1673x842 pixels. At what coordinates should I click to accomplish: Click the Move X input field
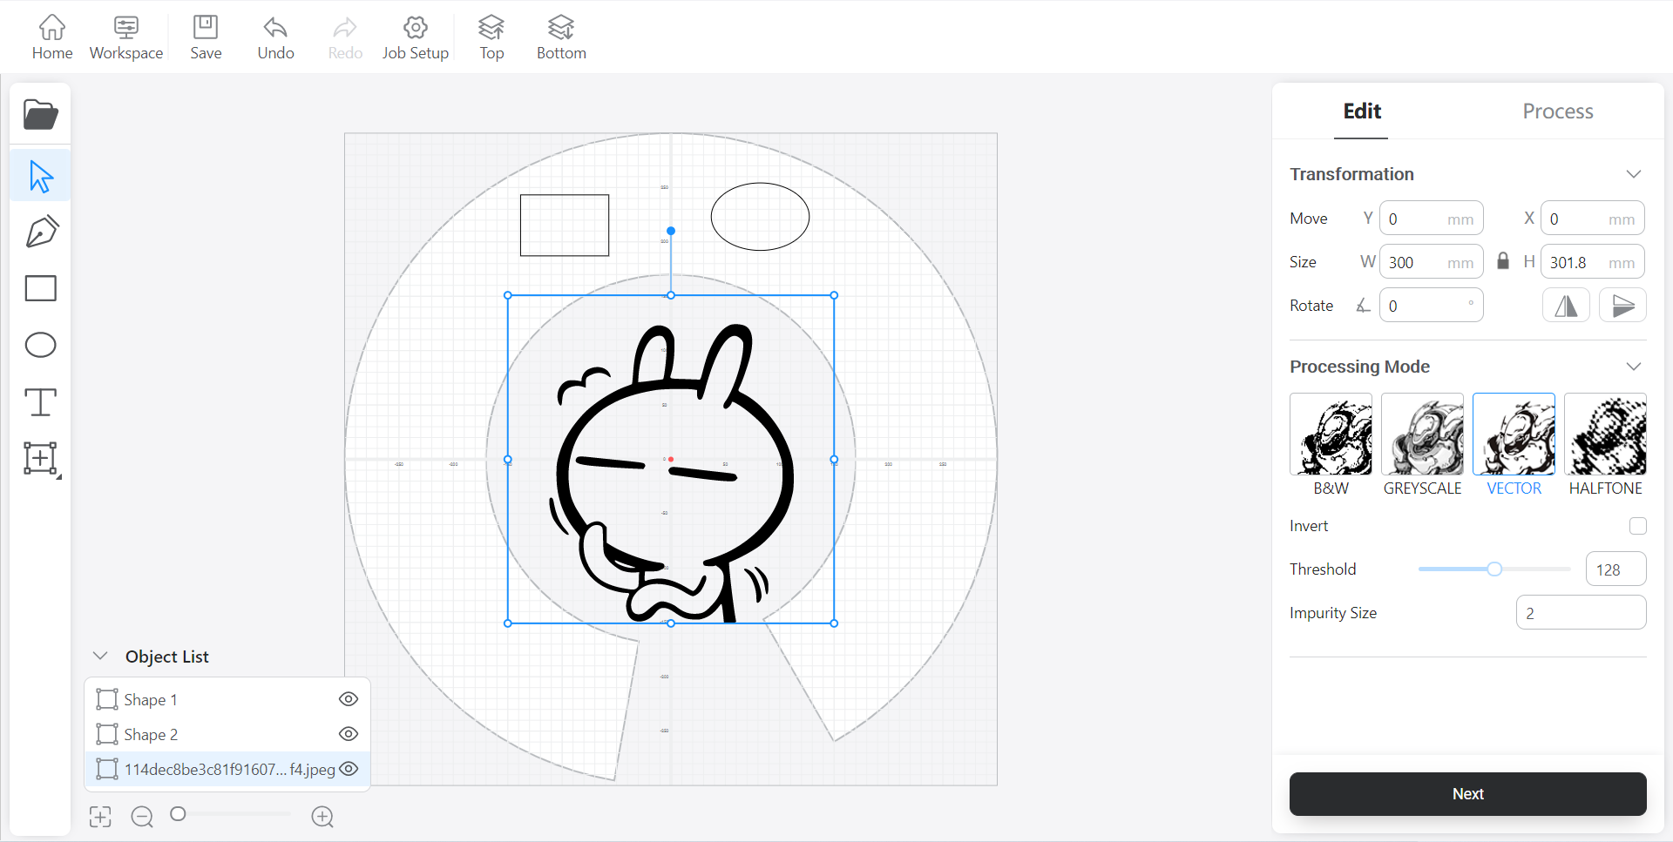1593,219
